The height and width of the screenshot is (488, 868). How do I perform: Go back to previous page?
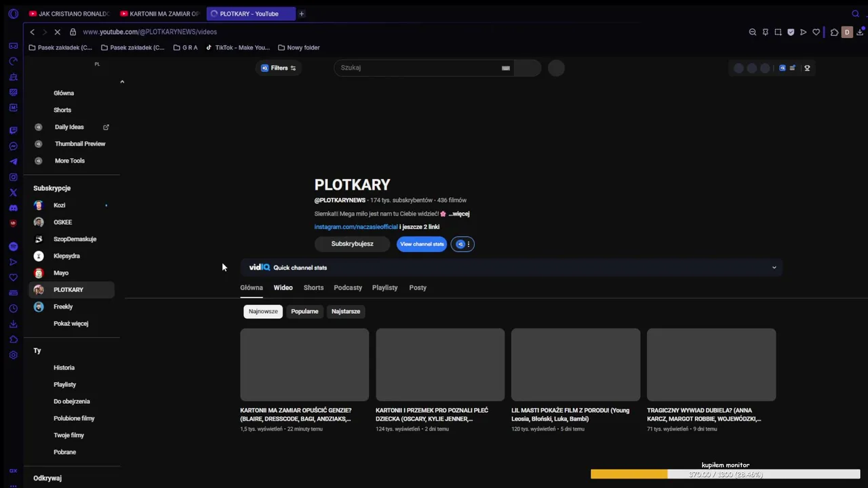click(32, 32)
